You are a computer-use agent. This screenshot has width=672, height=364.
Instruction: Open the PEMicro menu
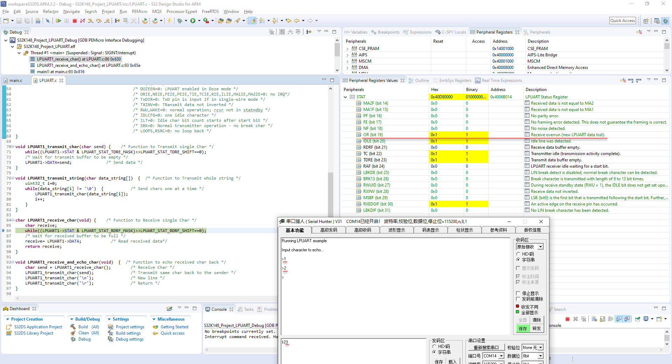pyautogui.click(x=139, y=12)
